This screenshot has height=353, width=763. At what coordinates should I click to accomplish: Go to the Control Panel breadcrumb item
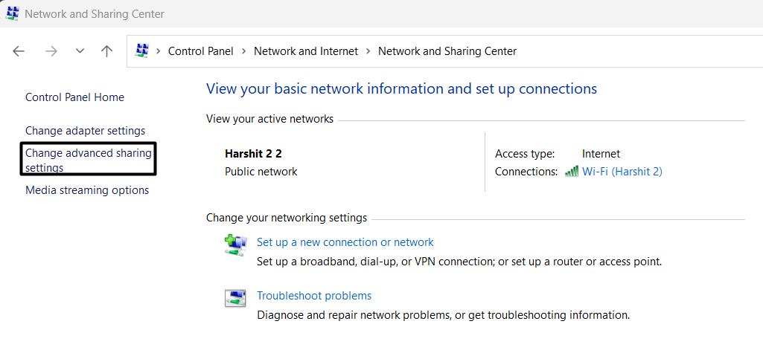coord(200,51)
